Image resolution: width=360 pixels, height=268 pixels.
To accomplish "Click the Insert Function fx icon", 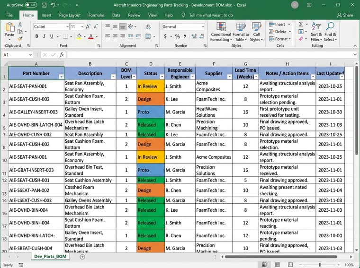I will [x=62, y=55].
